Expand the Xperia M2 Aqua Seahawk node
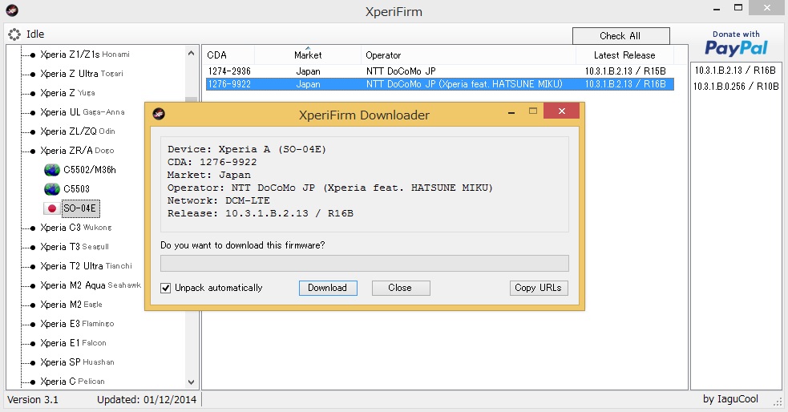Screen dimensions: 788x412 tap(33, 285)
